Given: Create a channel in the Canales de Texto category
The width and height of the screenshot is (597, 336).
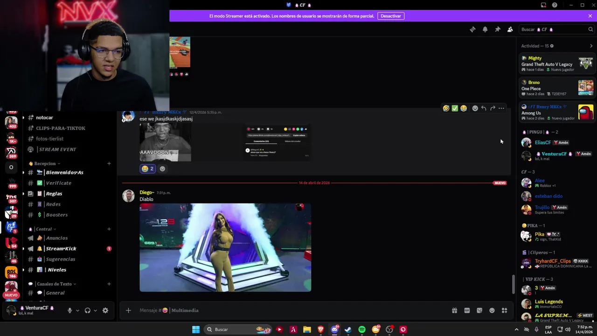Looking at the screenshot, I should (x=109, y=284).
